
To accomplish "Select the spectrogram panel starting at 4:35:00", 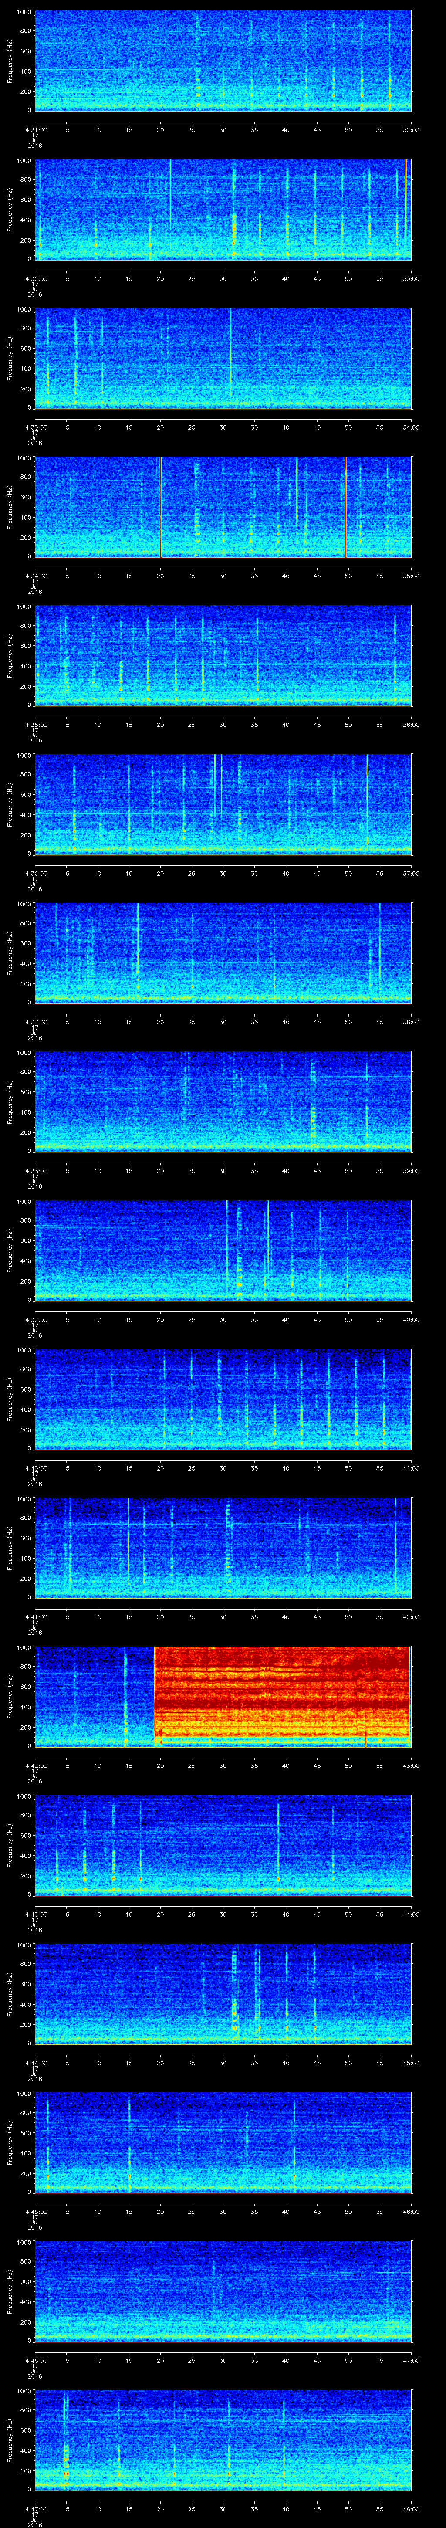I will (223, 656).
